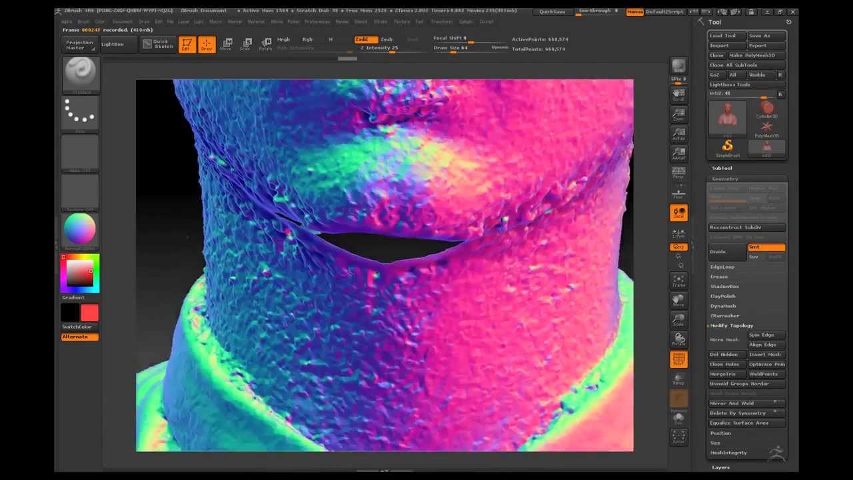Adjust the Draw Size slider

[470, 48]
